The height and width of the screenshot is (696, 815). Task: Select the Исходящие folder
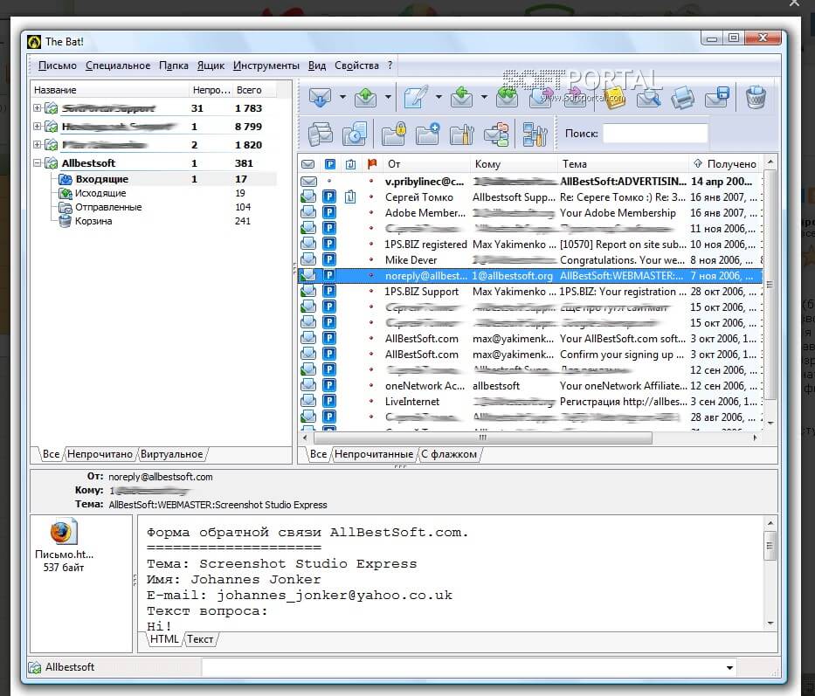click(x=100, y=193)
